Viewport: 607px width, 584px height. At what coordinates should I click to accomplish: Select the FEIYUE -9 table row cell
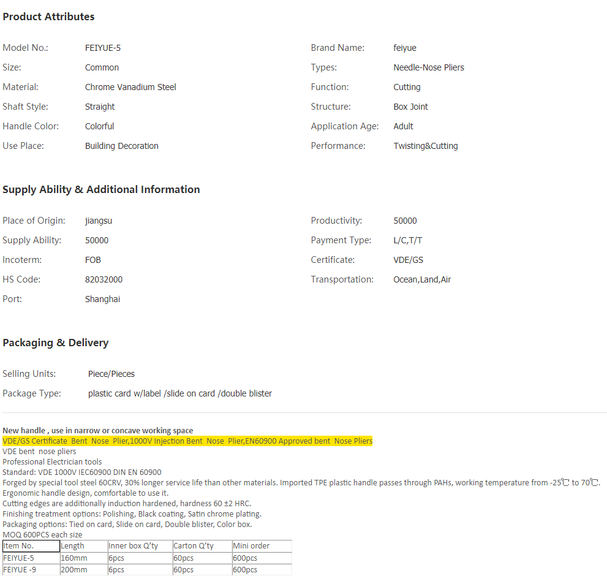coord(31,570)
